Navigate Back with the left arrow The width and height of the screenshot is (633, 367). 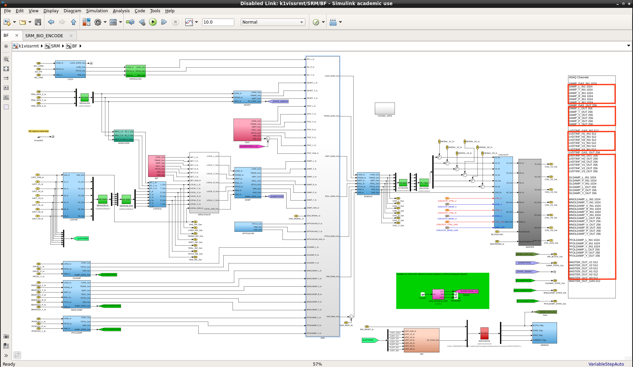coord(51,22)
